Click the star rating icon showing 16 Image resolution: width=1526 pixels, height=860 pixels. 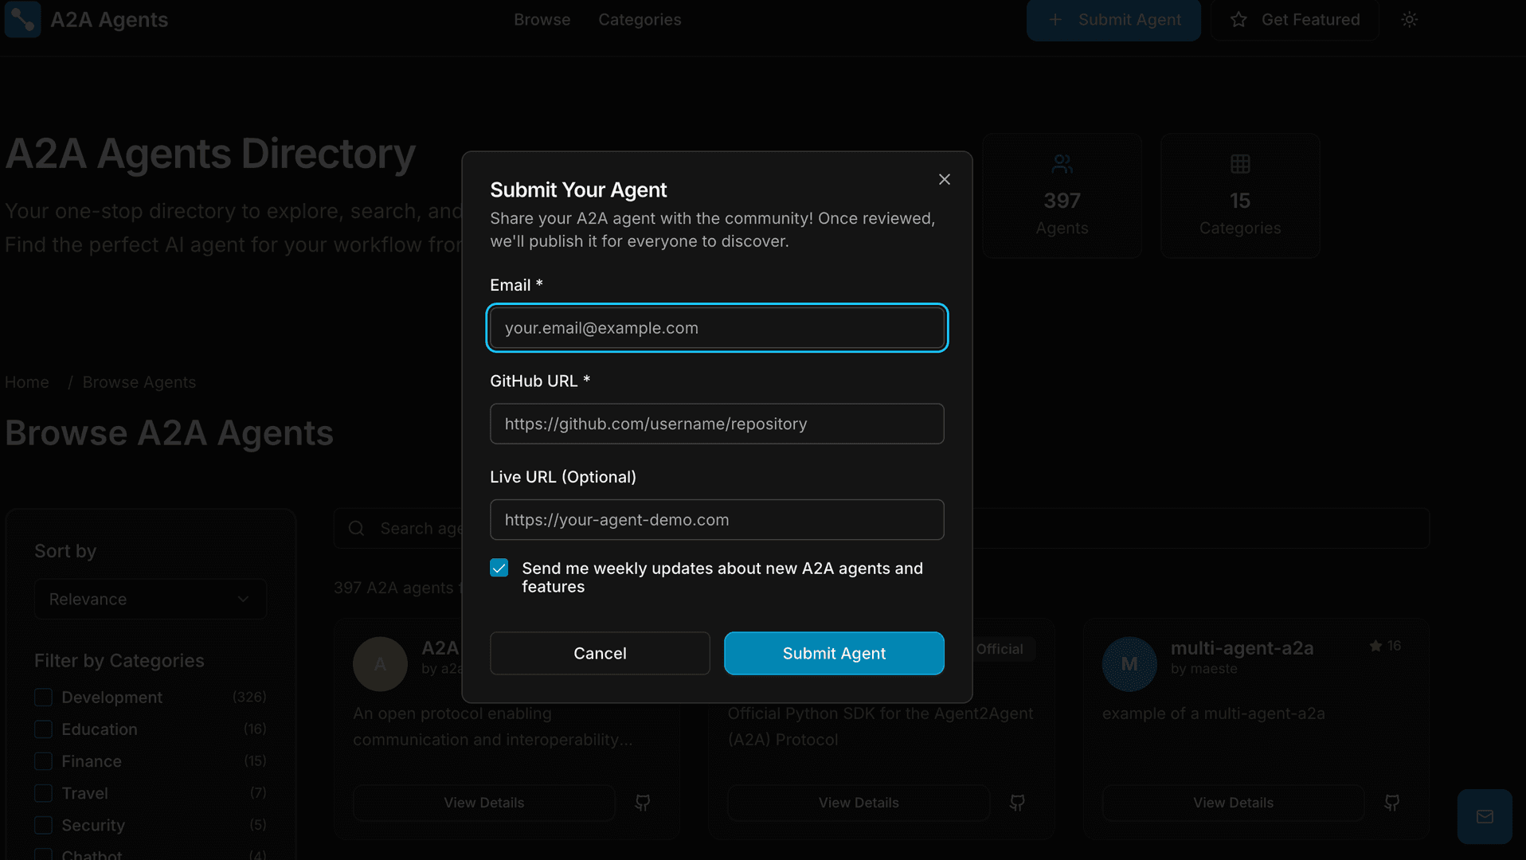click(1375, 647)
